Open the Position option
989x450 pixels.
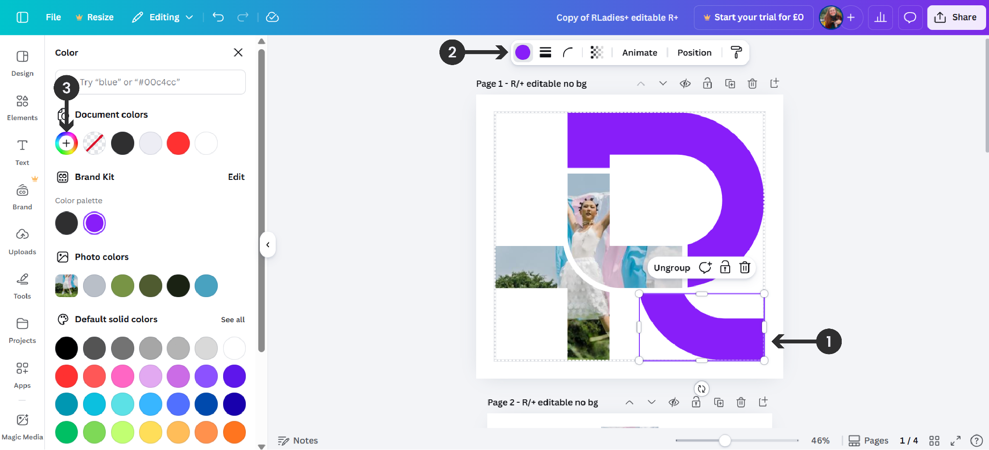(x=694, y=53)
